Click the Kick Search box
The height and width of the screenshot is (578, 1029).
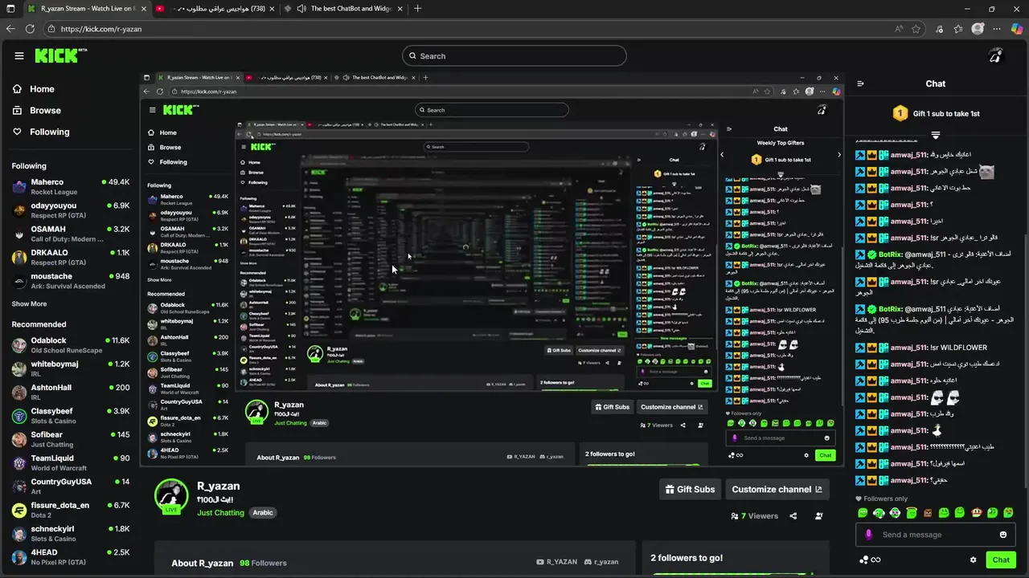click(514, 55)
